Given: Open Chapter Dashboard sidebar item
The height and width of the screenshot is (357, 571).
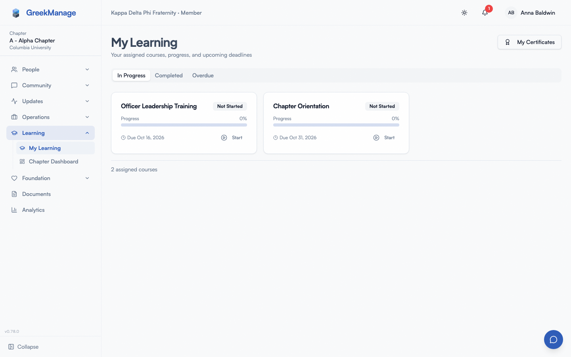Looking at the screenshot, I should (56, 161).
